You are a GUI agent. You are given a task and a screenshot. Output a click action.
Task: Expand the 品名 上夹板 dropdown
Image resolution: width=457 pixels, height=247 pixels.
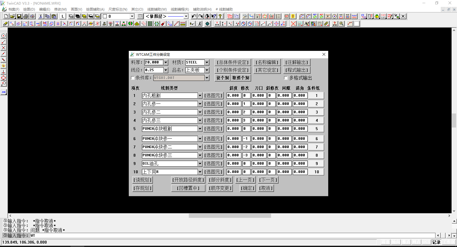(x=207, y=70)
